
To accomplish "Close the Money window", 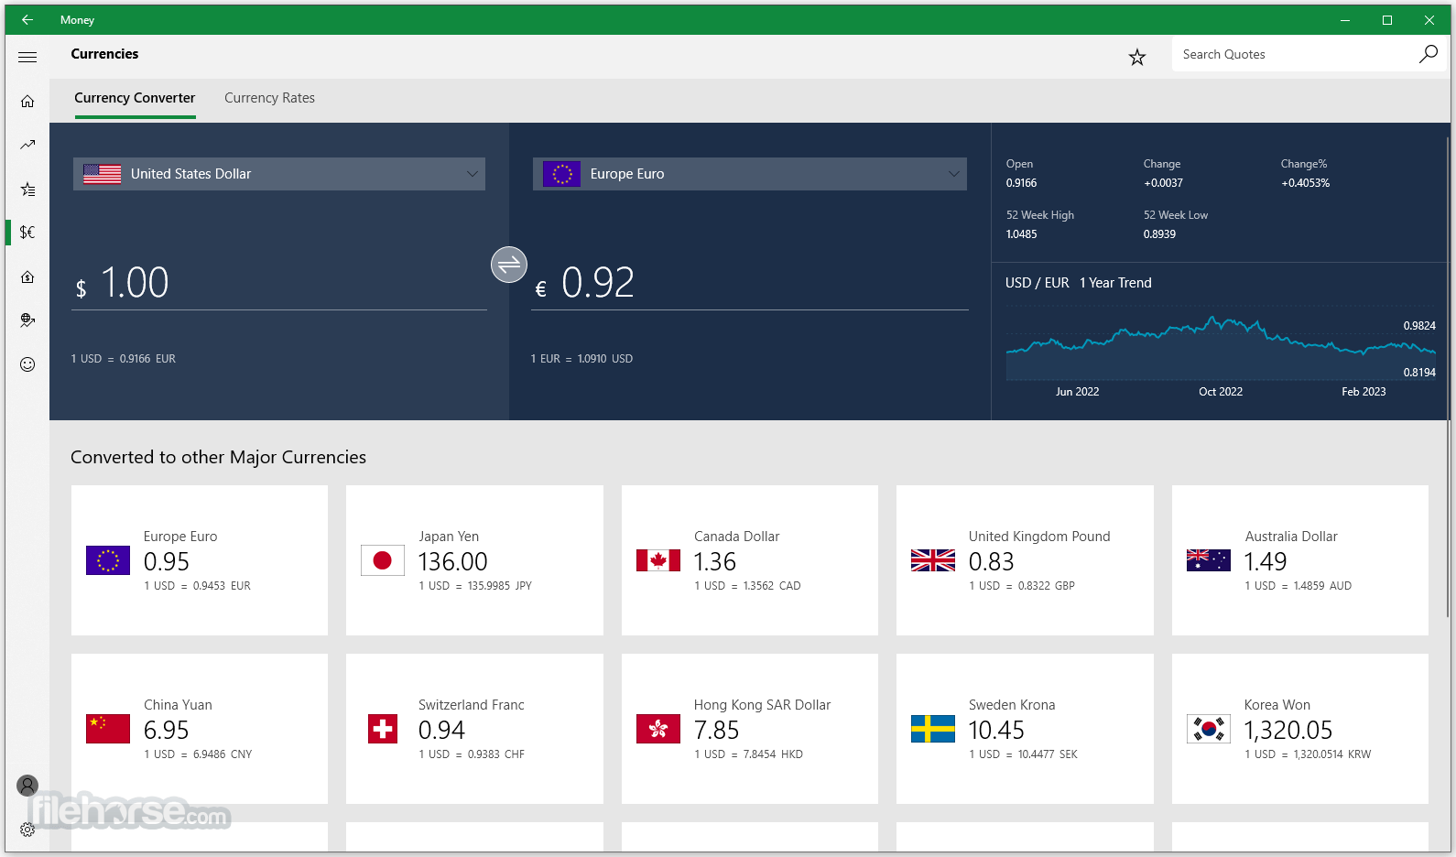I will (x=1429, y=19).
